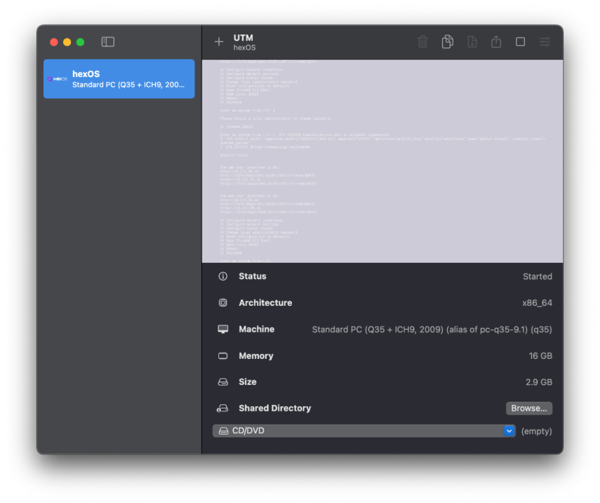Viewport: 600px width, 503px height.
Task: Click the plus icon to create a VM
Action: [x=219, y=42]
